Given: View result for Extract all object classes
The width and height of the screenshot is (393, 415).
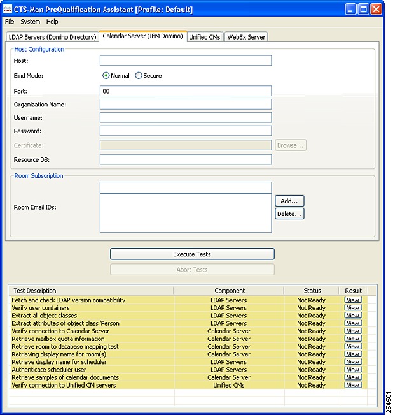Looking at the screenshot, I should tap(353, 315).
